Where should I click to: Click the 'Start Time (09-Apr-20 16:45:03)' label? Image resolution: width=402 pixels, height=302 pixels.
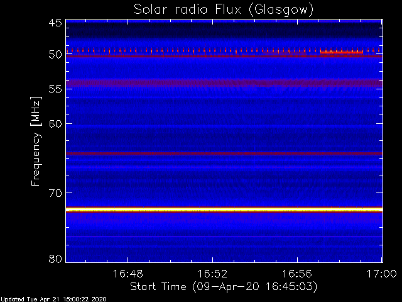pos(224,287)
